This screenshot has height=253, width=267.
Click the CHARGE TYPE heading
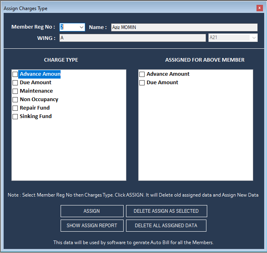pyautogui.click(x=61, y=60)
